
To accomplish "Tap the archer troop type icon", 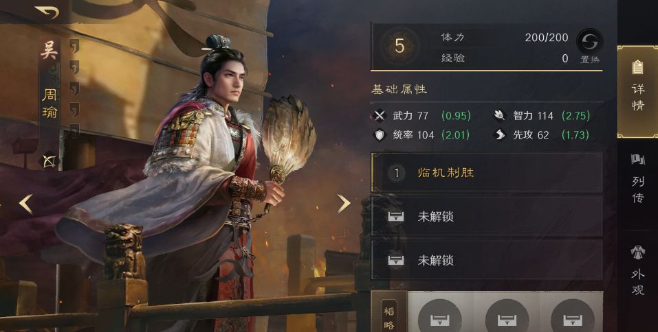I will (49, 161).
